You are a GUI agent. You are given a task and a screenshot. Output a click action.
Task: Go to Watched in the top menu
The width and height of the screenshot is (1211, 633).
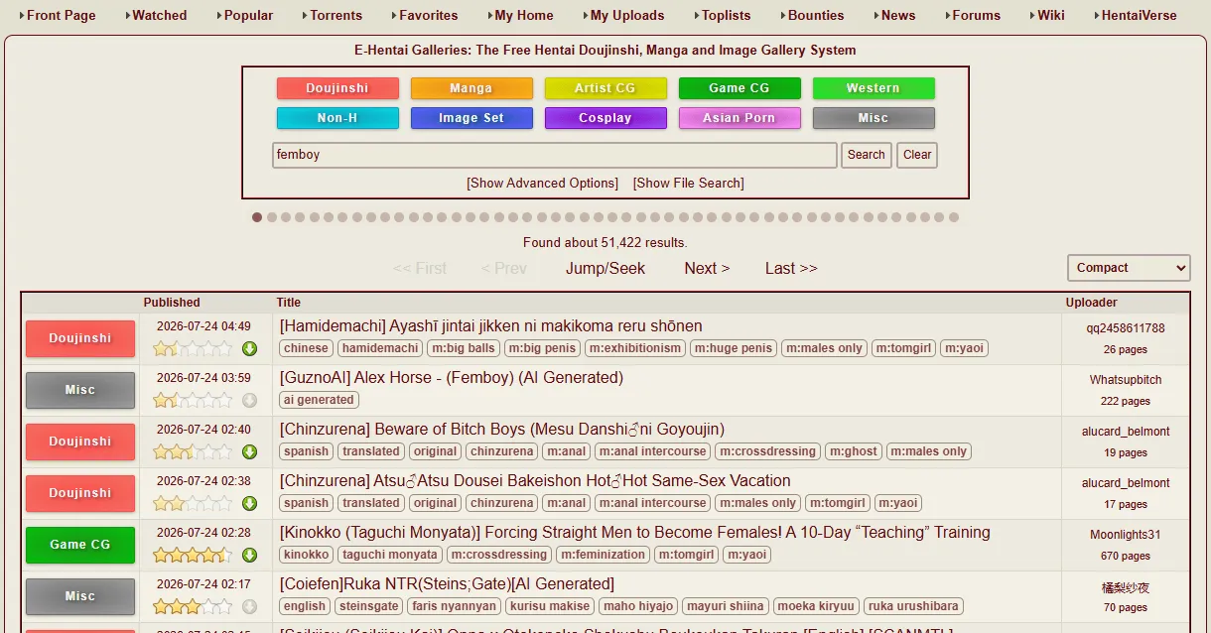(160, 15)
